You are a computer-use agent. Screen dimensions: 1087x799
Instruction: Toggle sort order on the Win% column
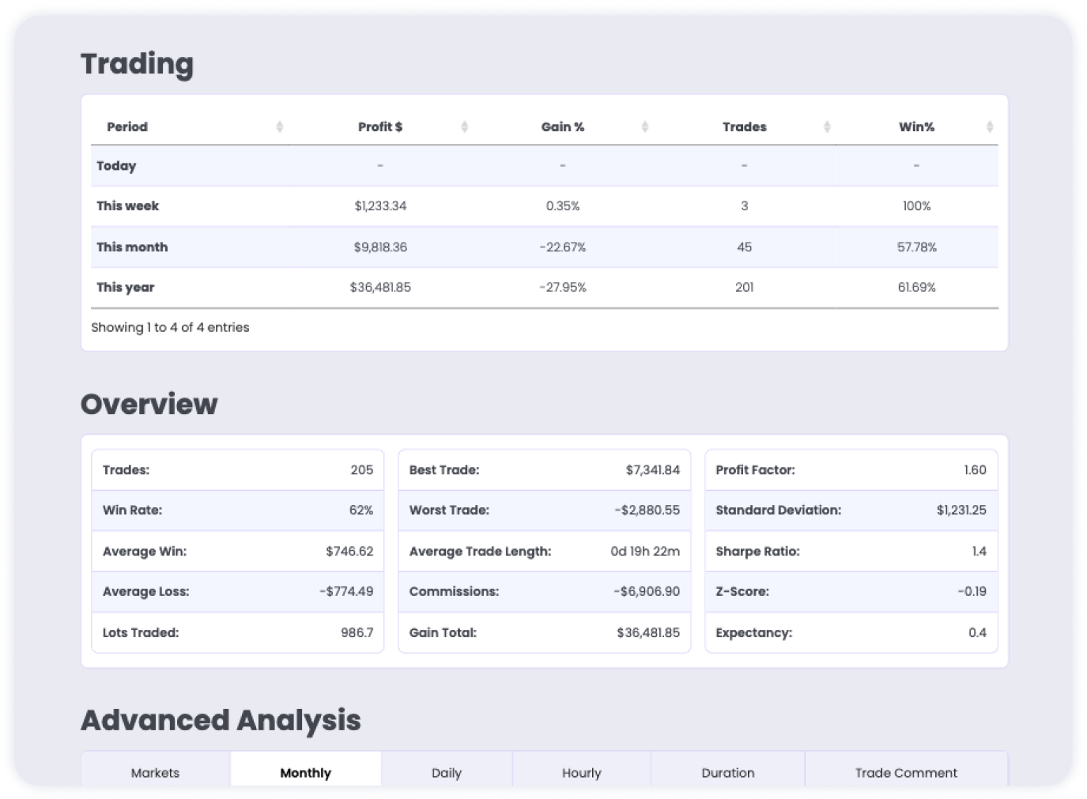coord(989,126)
